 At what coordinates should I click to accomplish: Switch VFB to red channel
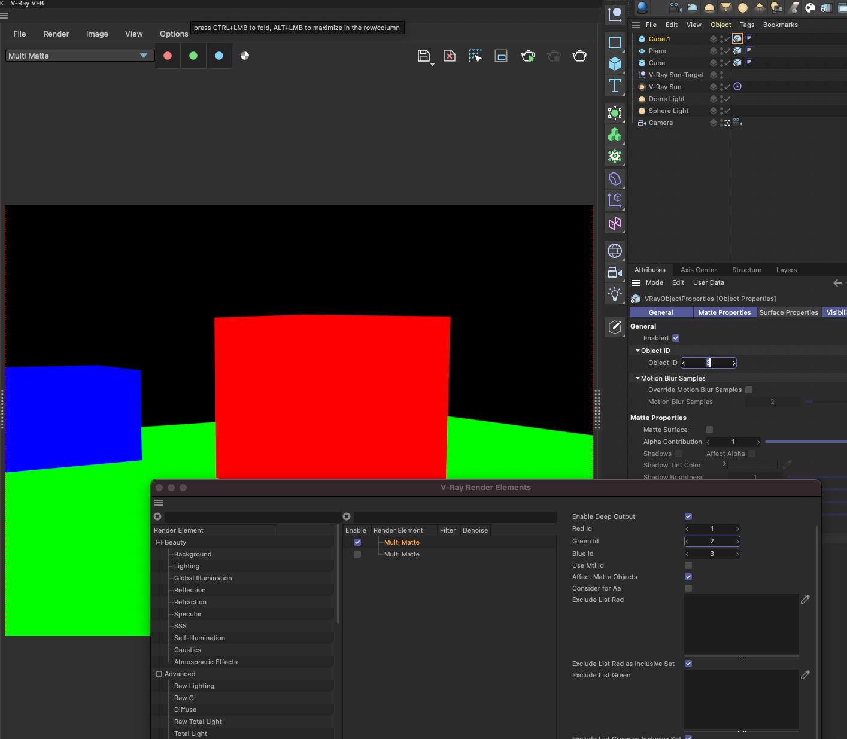point(168,56)
